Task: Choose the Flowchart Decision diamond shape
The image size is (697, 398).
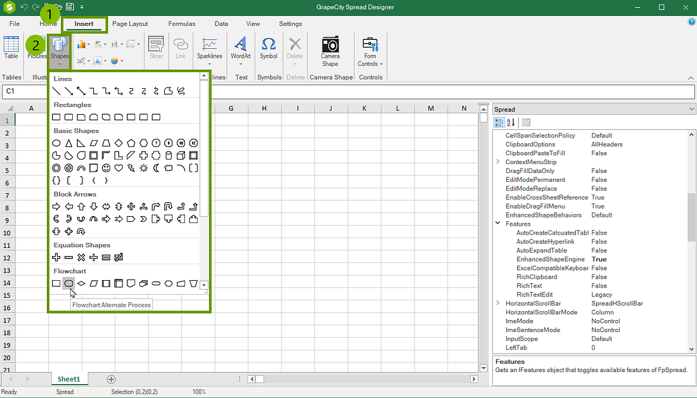Action: tap(81, 283)
